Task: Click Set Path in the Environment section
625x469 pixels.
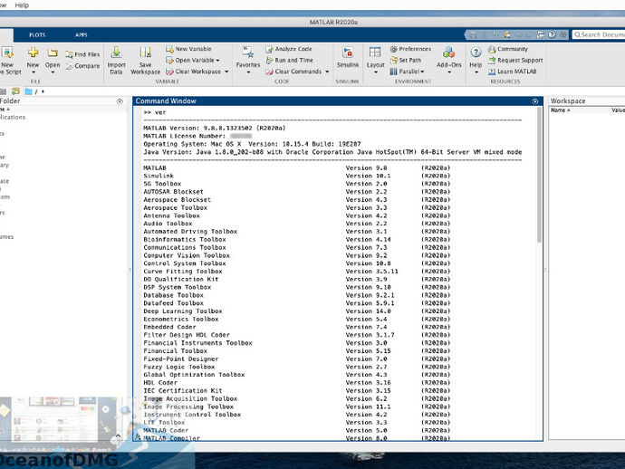Action: (406, 60)
